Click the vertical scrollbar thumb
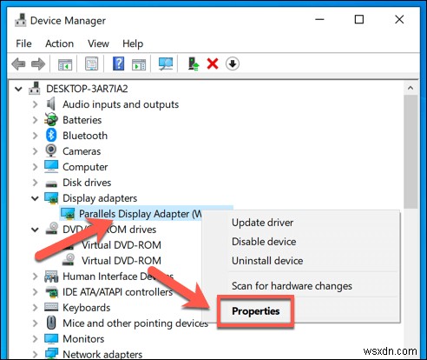Viewport: 427px width, 360px height. [x=411, y=151]
